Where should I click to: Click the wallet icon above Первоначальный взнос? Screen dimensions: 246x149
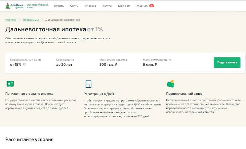pos(170,84)
